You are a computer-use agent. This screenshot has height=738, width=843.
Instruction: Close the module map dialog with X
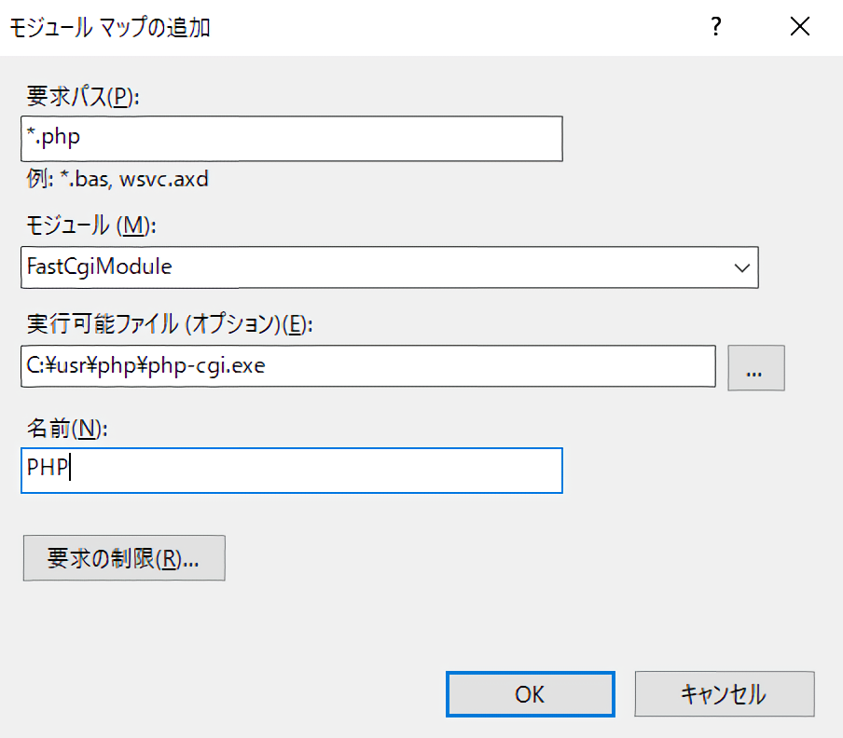coord(799,27)
